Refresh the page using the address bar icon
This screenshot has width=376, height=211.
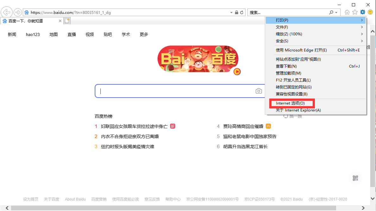click(242, 13)
